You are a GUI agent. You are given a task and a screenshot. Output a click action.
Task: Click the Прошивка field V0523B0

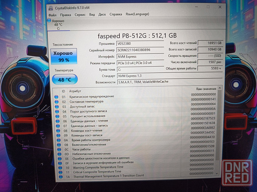tap(140, 44)
